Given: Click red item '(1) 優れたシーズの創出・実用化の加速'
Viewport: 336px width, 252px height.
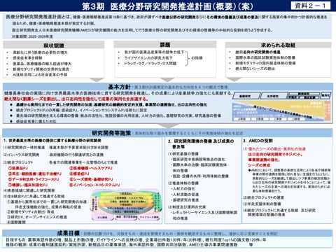Looking at the screenshot, I should coord(274,149).
